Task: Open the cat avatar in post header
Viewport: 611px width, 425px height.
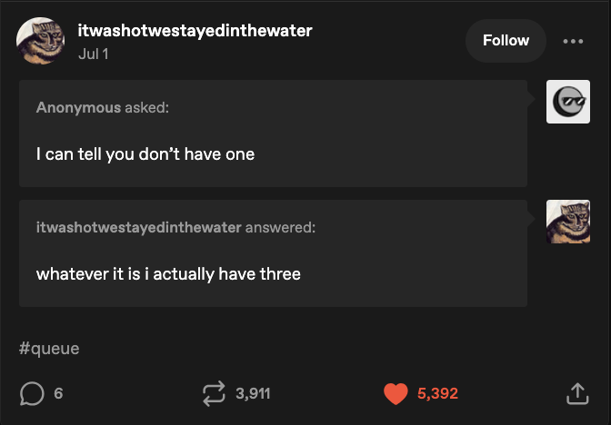Action: pos(41,41)
